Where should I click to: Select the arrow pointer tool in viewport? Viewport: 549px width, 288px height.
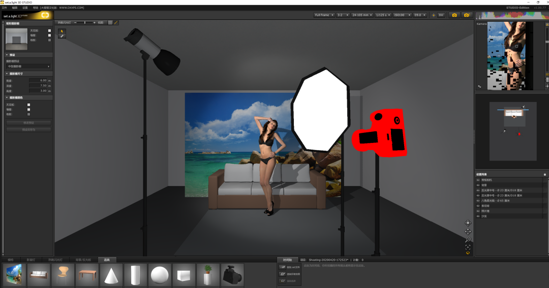click(62, 31)
